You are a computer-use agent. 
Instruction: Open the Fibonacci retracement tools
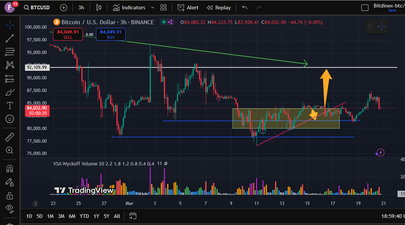pyautogui.click(x=10, y=52)
